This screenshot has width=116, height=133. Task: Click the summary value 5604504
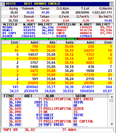[87, 91]
